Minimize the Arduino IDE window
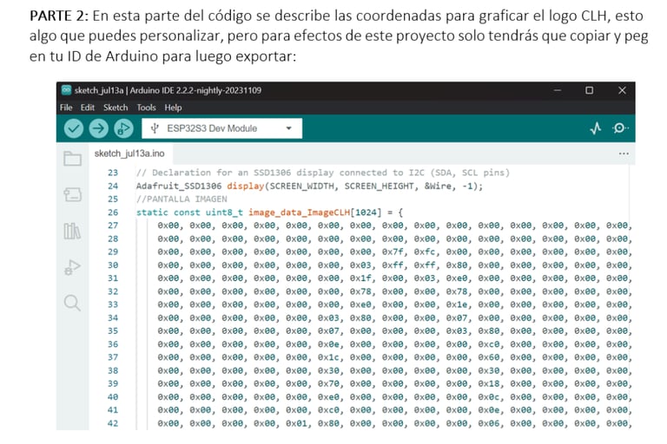 coord(558,90)
